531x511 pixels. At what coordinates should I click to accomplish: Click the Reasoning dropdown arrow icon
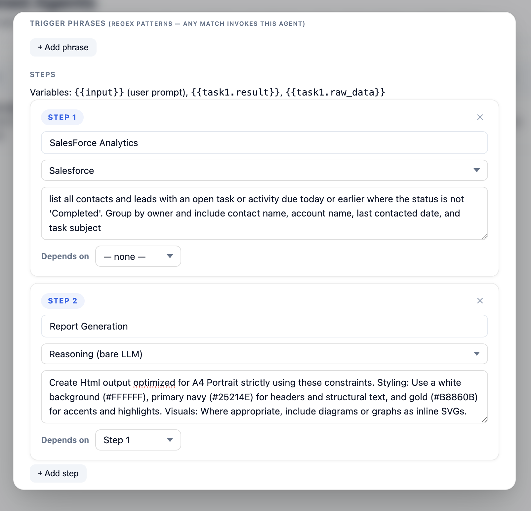[x=476, y=354]
